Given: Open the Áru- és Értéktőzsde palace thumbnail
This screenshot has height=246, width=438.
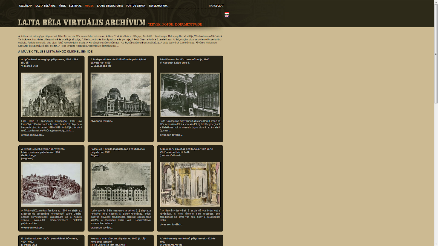Looking at the screenshot, I should (121, 95).
